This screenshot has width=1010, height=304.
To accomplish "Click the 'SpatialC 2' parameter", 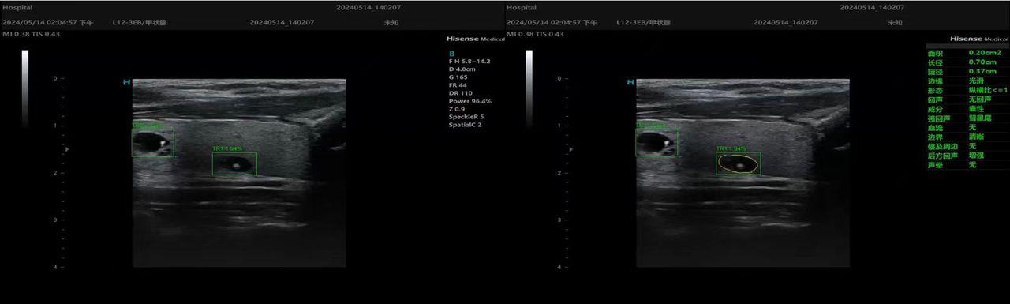I will (x=465, y=124).
